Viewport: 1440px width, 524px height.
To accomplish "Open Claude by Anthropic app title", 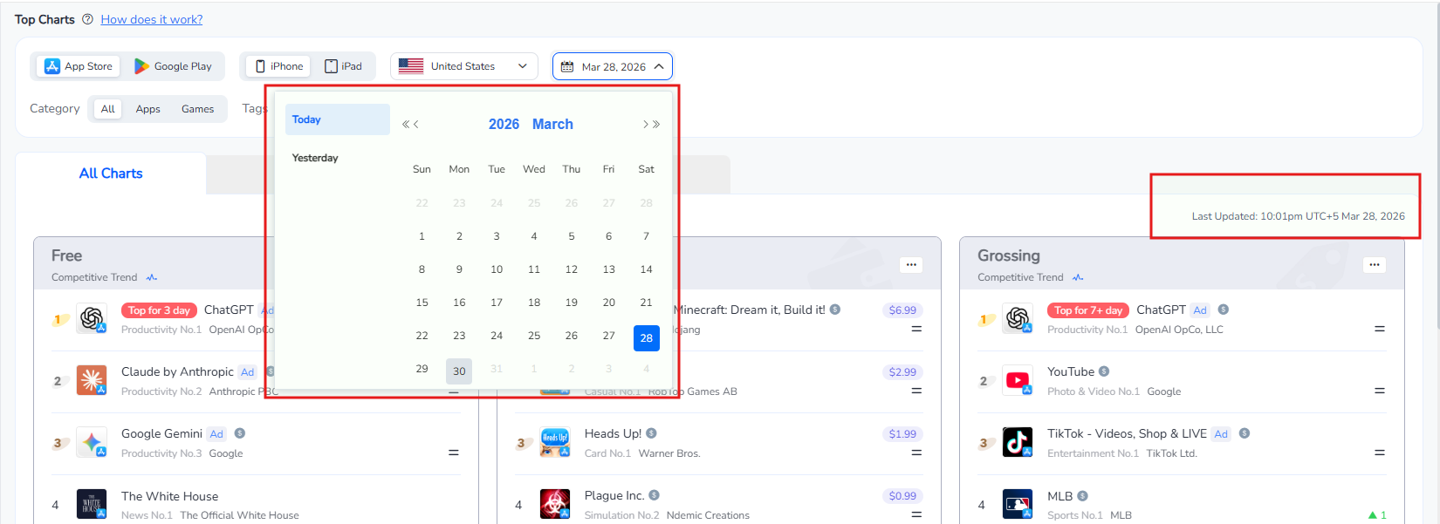I will (177, 371).
